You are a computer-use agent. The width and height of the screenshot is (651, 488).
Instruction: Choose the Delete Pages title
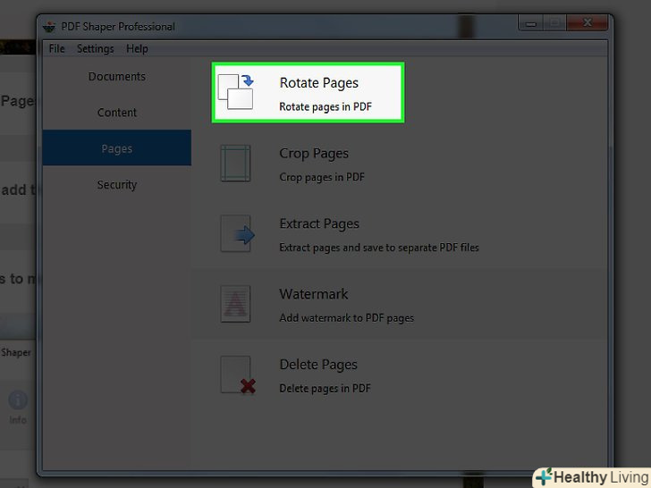tap(318, 365)
